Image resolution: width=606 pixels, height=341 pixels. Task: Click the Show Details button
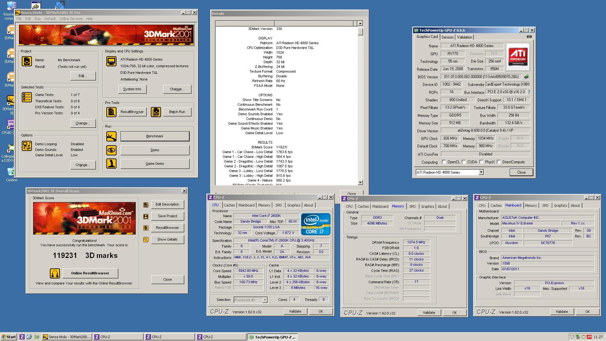click(167, 240)
